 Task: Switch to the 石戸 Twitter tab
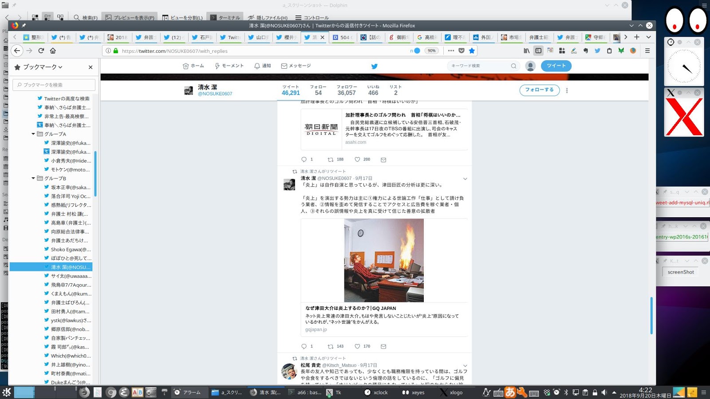click(202, 37)
